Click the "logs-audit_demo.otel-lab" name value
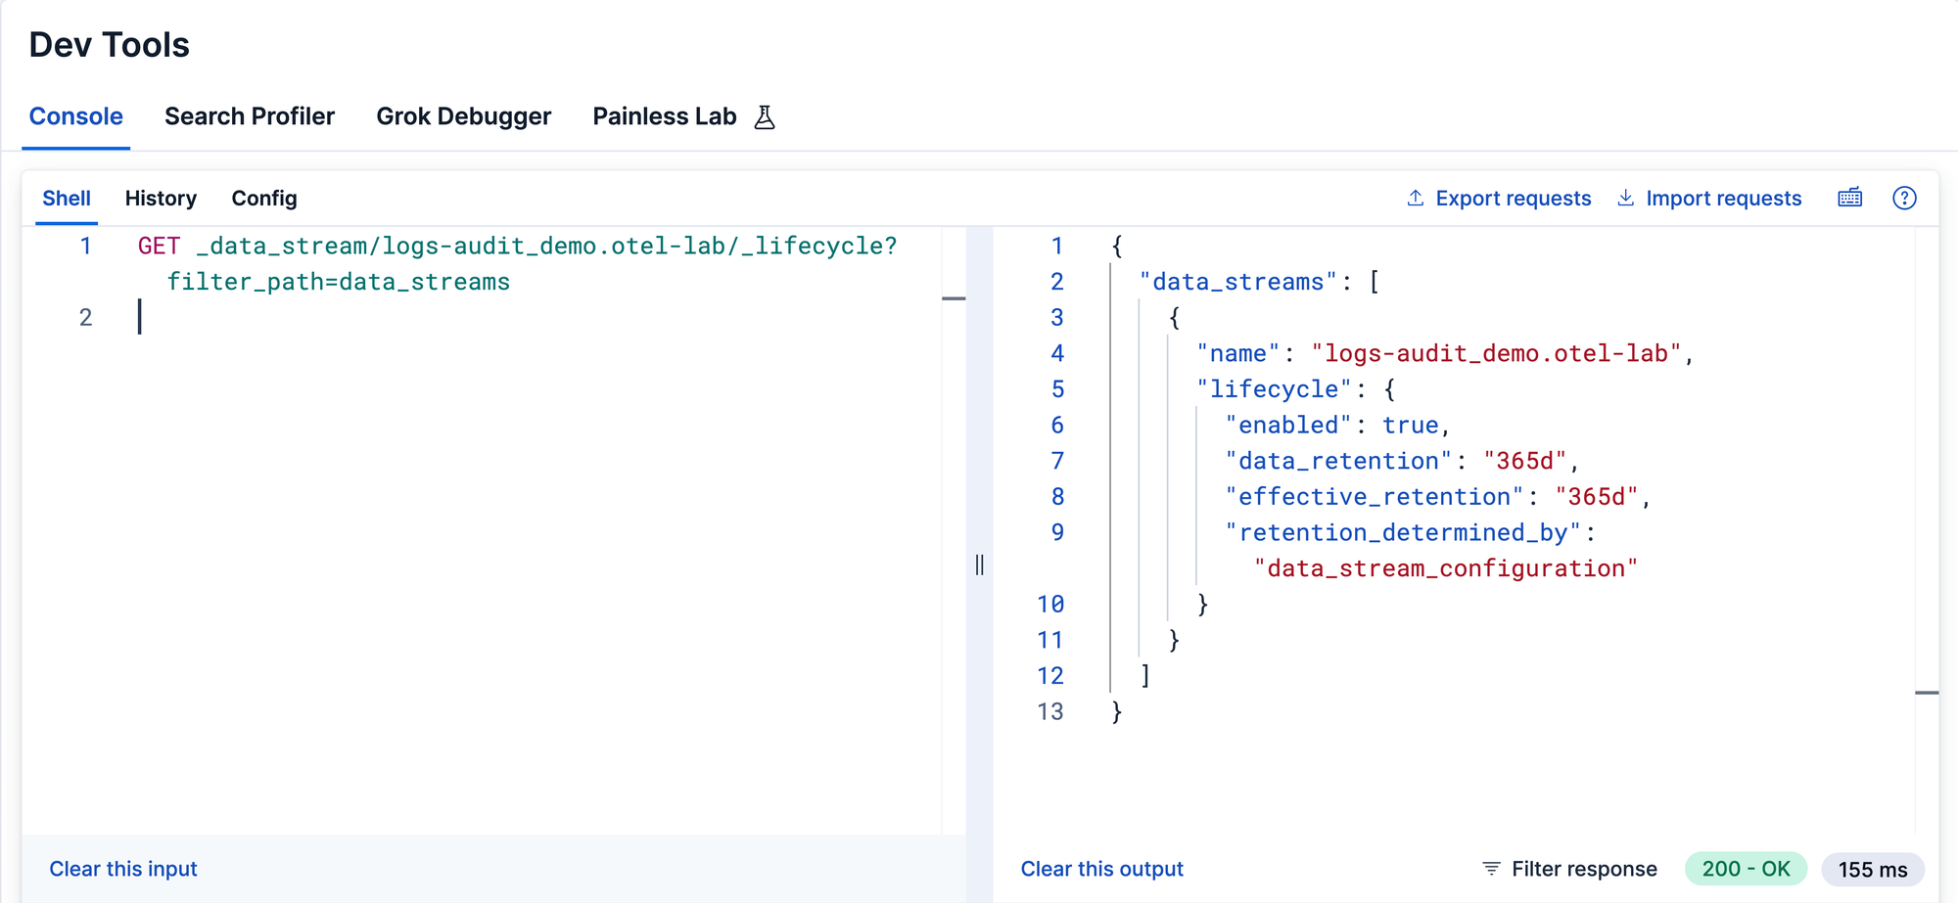 [1496, 353]
